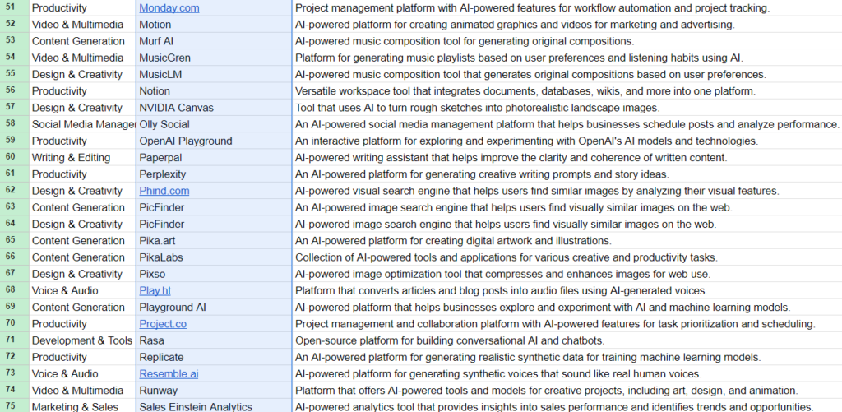842x412 pixels.
Task: Click the MusicGren cell
Action: [x=215, y=58]
